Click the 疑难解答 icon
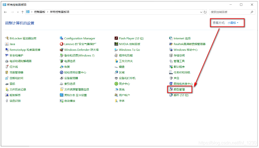Viewport: 259px width, 148px height. coord(7,95)
